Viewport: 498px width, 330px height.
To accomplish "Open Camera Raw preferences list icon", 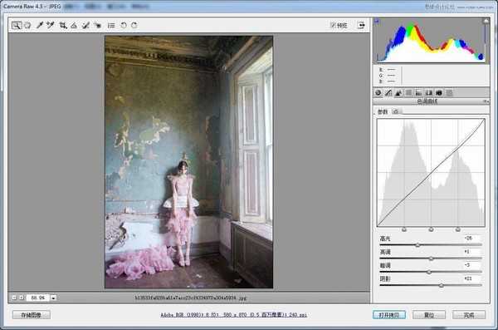I will coord(111,26).
